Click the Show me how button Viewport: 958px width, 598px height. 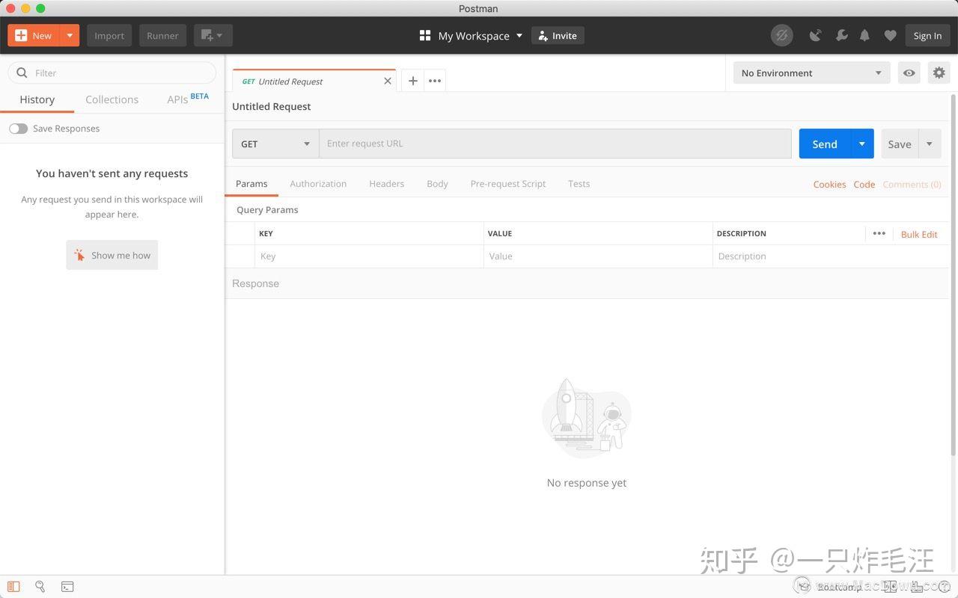tap(112, 255)
